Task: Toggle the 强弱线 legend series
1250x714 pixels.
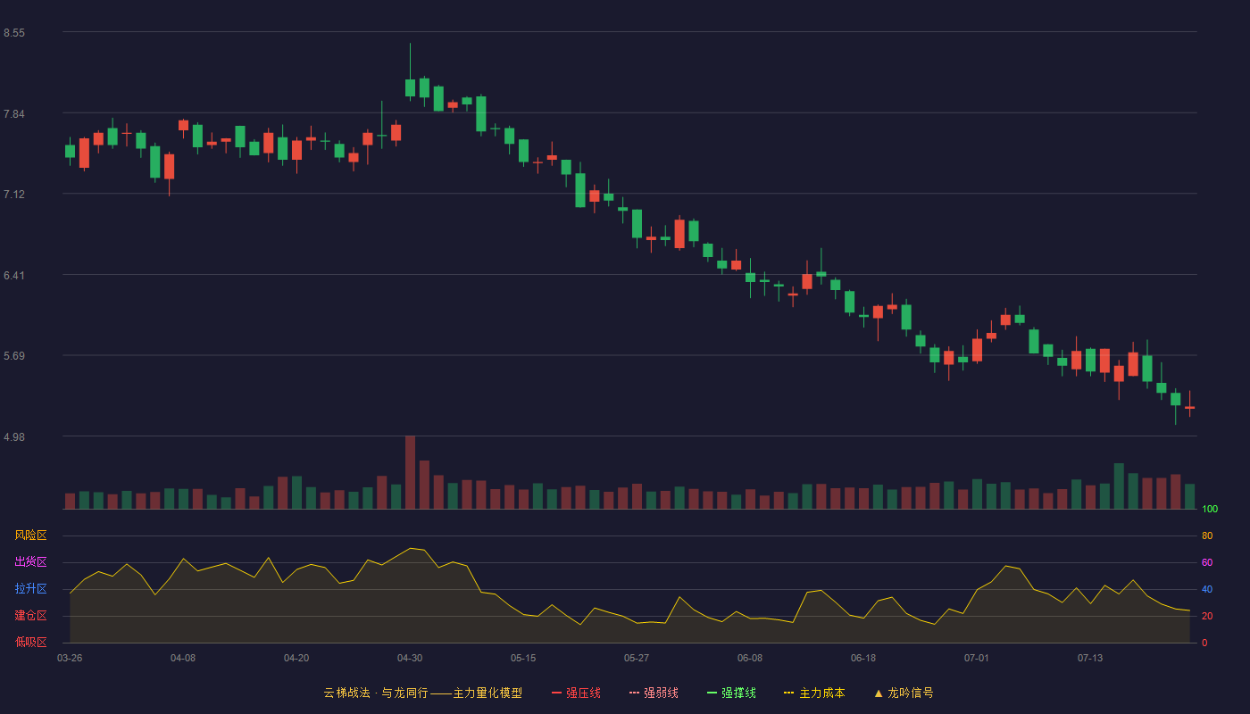Action: (x=654, y=693)
